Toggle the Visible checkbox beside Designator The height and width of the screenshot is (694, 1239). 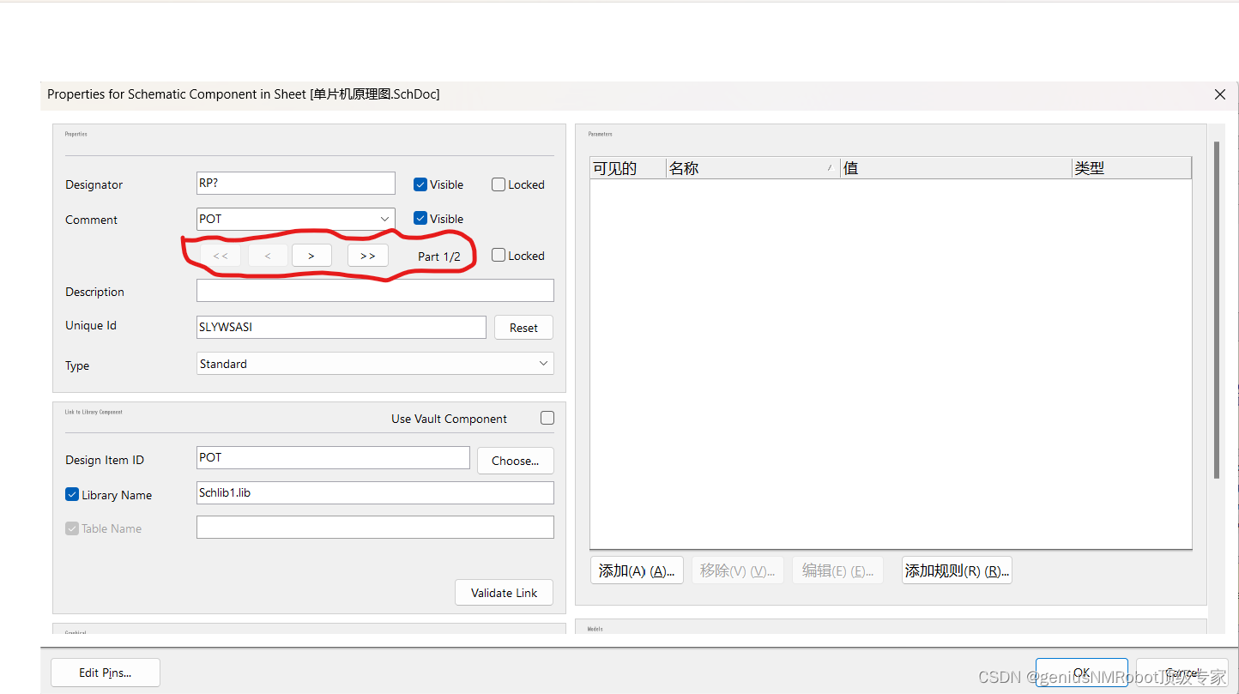[420, 184]
